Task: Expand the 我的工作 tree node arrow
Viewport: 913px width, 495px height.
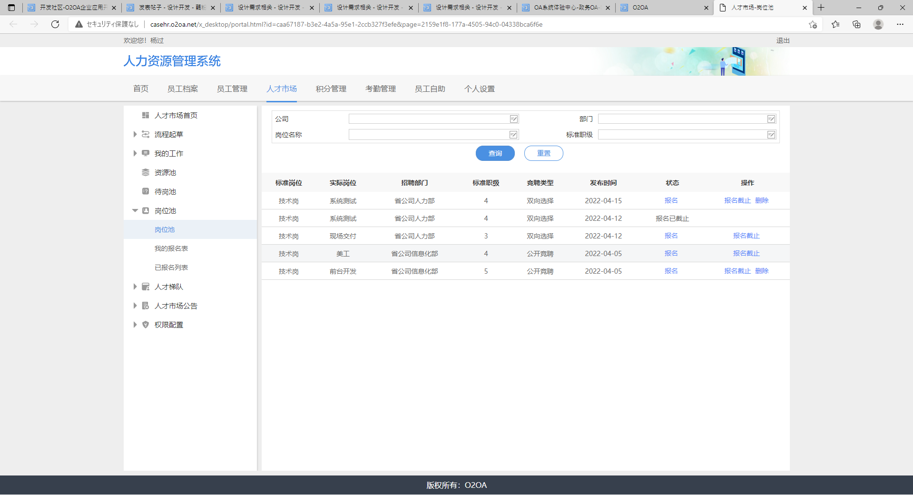Action: pyautogui.click(x=135, y=153)
